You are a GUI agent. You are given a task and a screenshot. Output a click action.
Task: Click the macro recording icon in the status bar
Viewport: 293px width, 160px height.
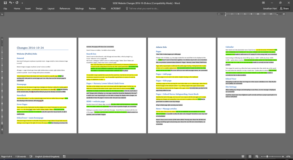[x=64, y=157]
